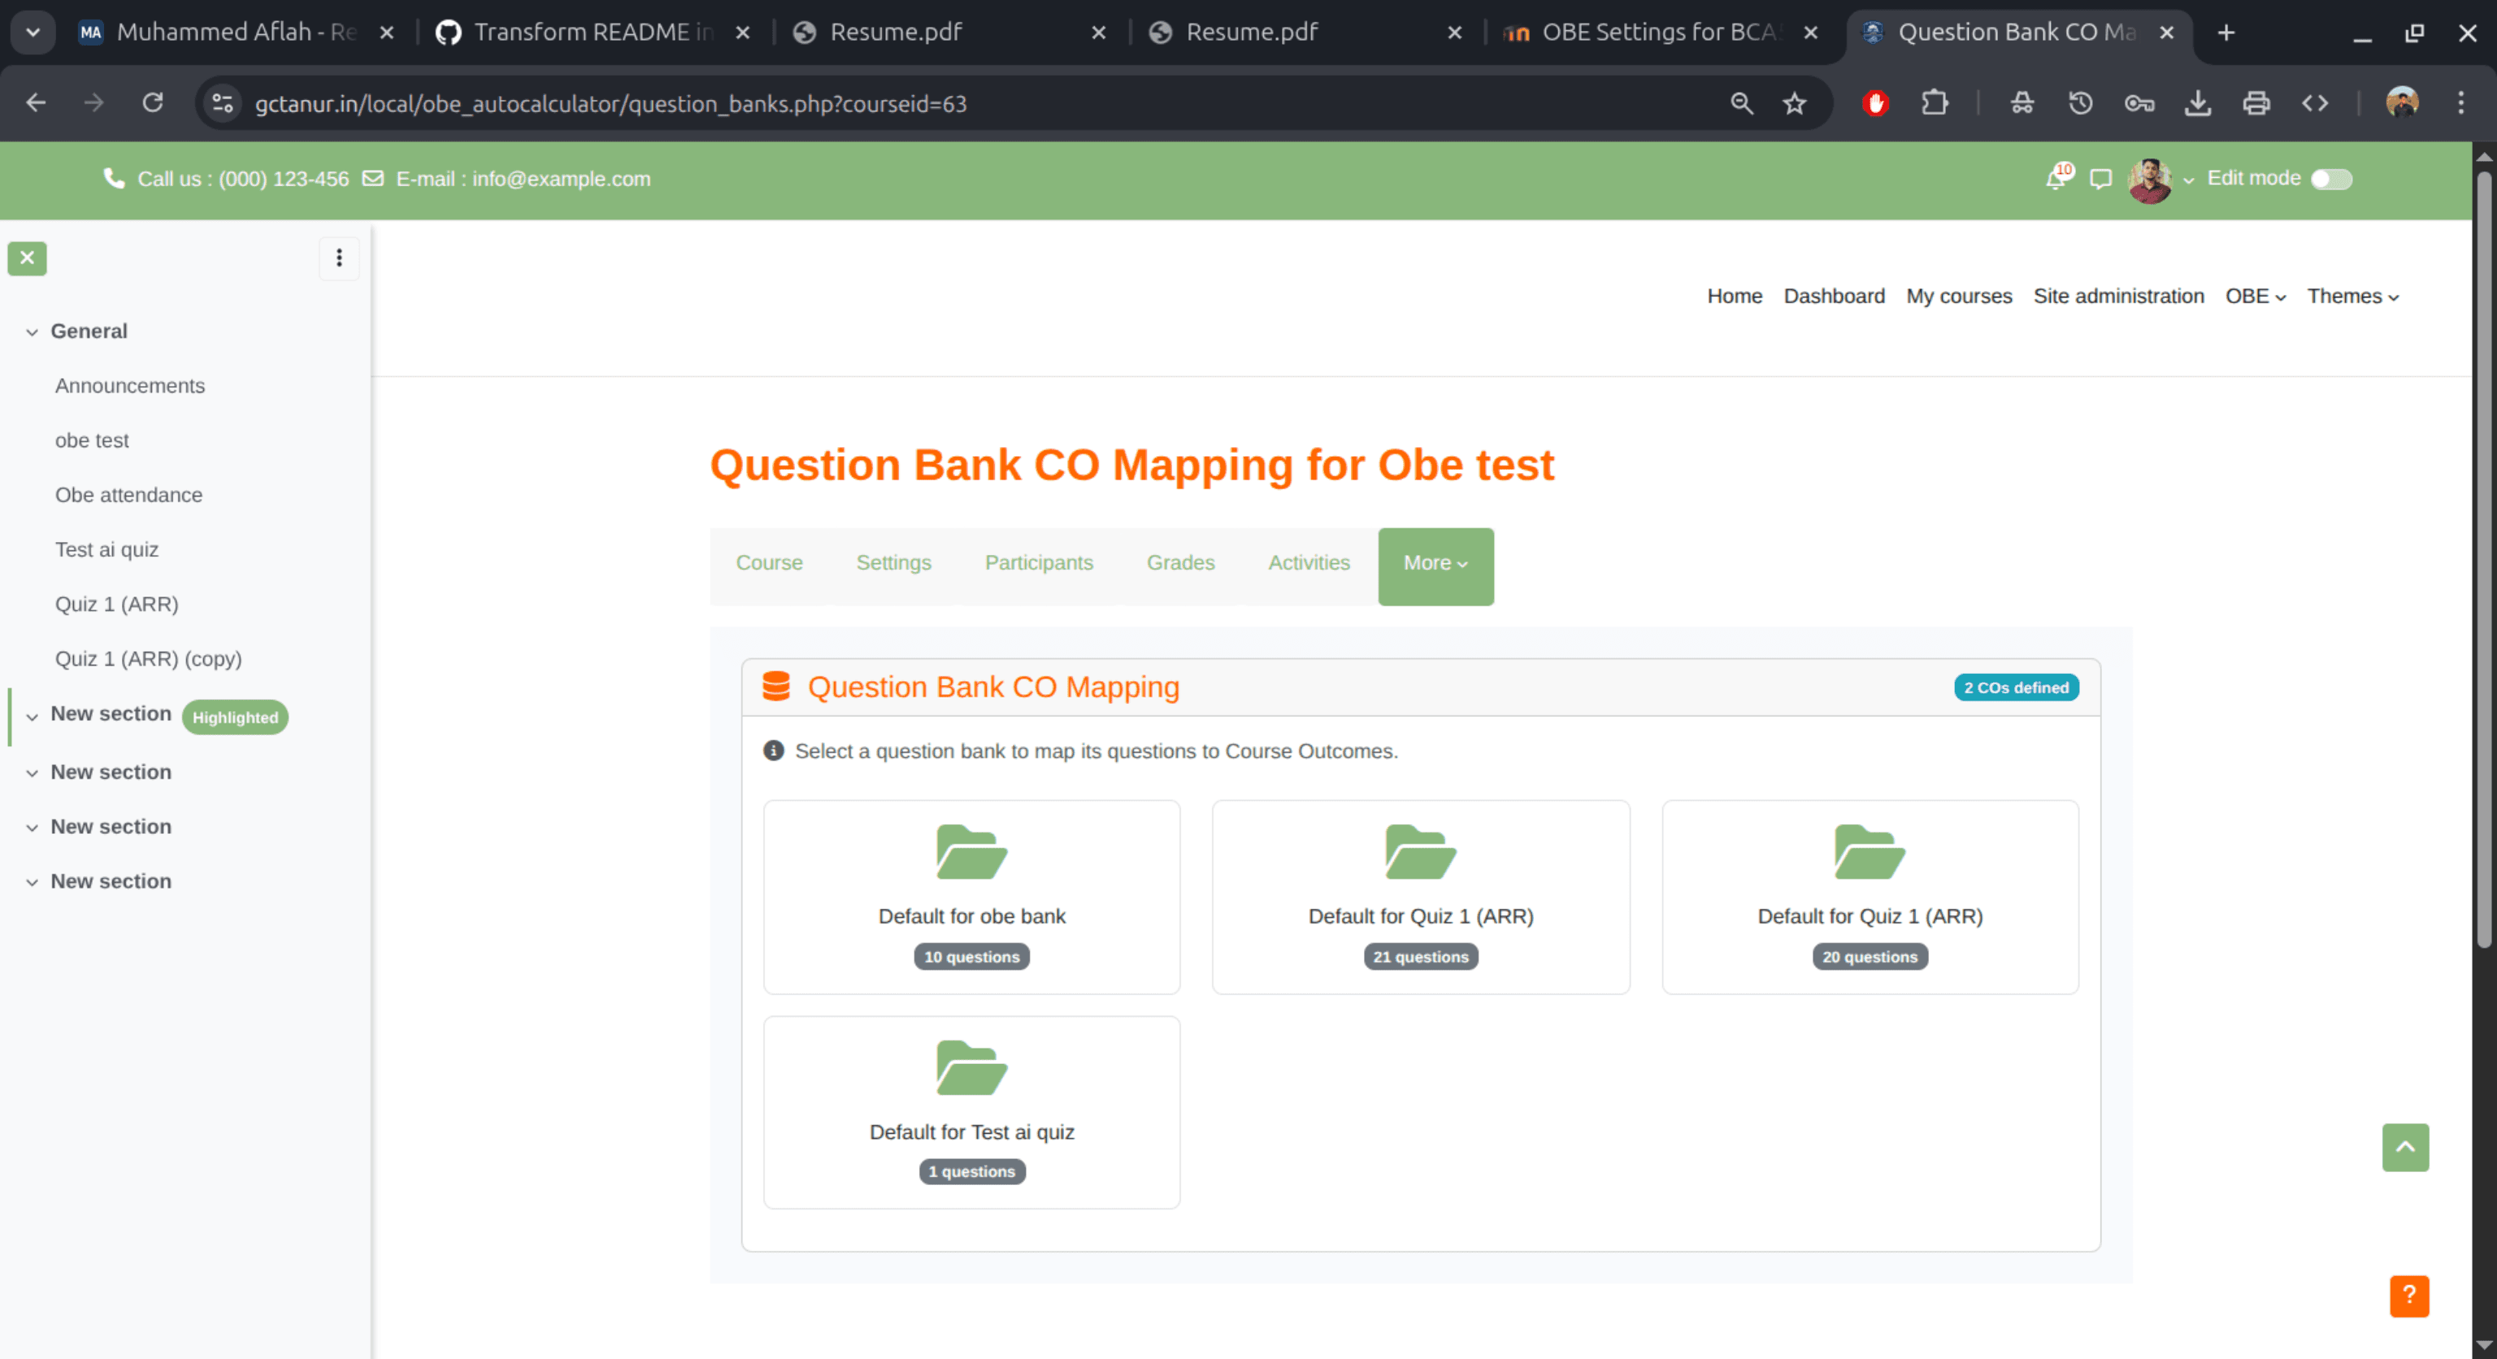Click the info icon before the select instruction
Image resolution: width=2497 pixels, height=1359 pixels.
(772, 750)
